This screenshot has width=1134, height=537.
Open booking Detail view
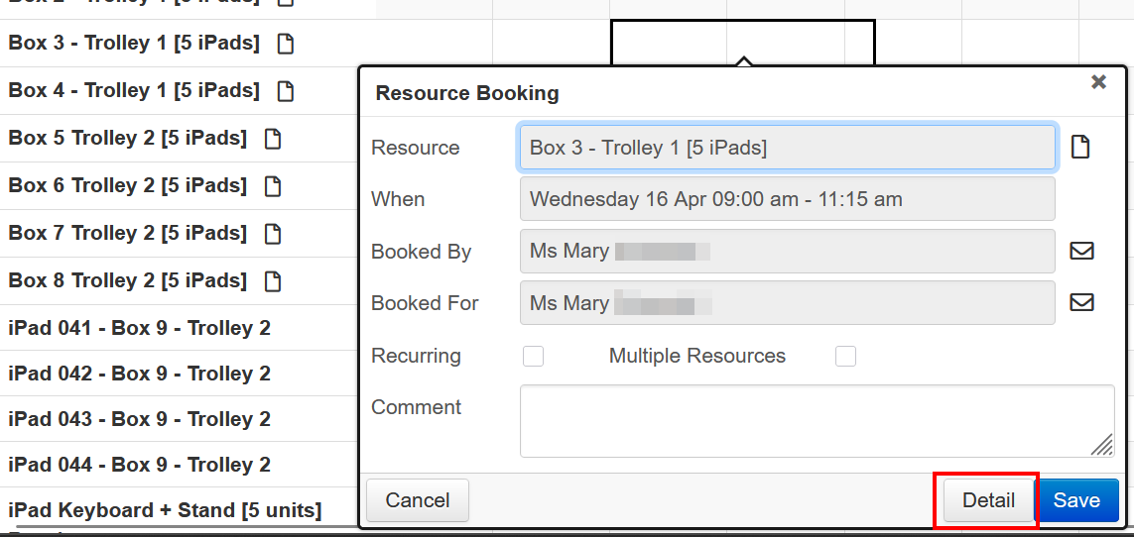(988, 500)
